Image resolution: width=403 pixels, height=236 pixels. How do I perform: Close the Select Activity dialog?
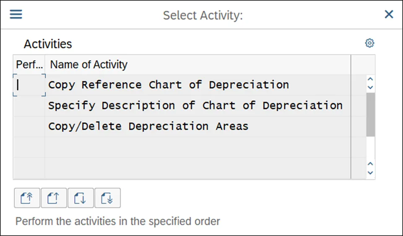(389, 15)
